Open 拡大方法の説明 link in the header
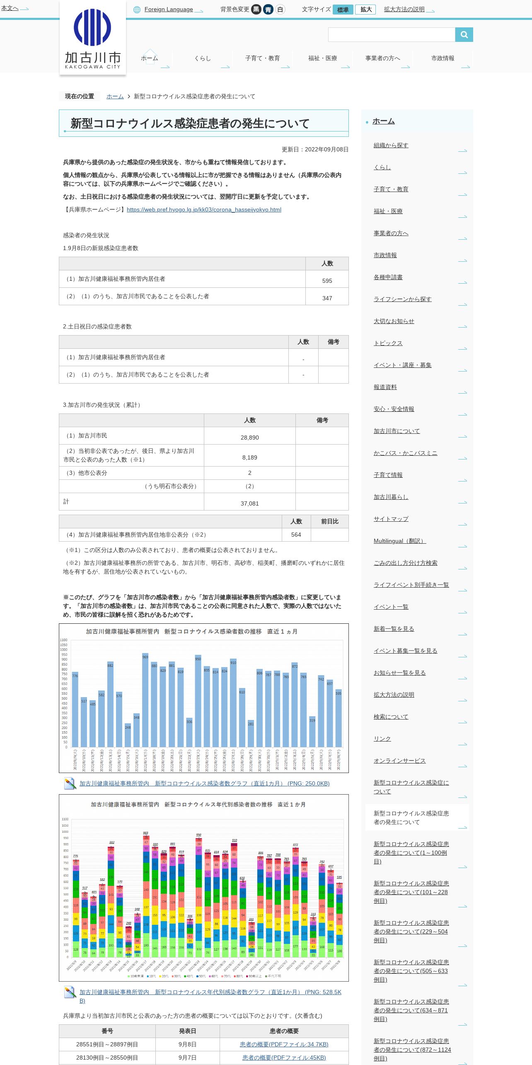The width and height of the screenshot is (532, 1065). pyautogui.click(x=404, y=10)
